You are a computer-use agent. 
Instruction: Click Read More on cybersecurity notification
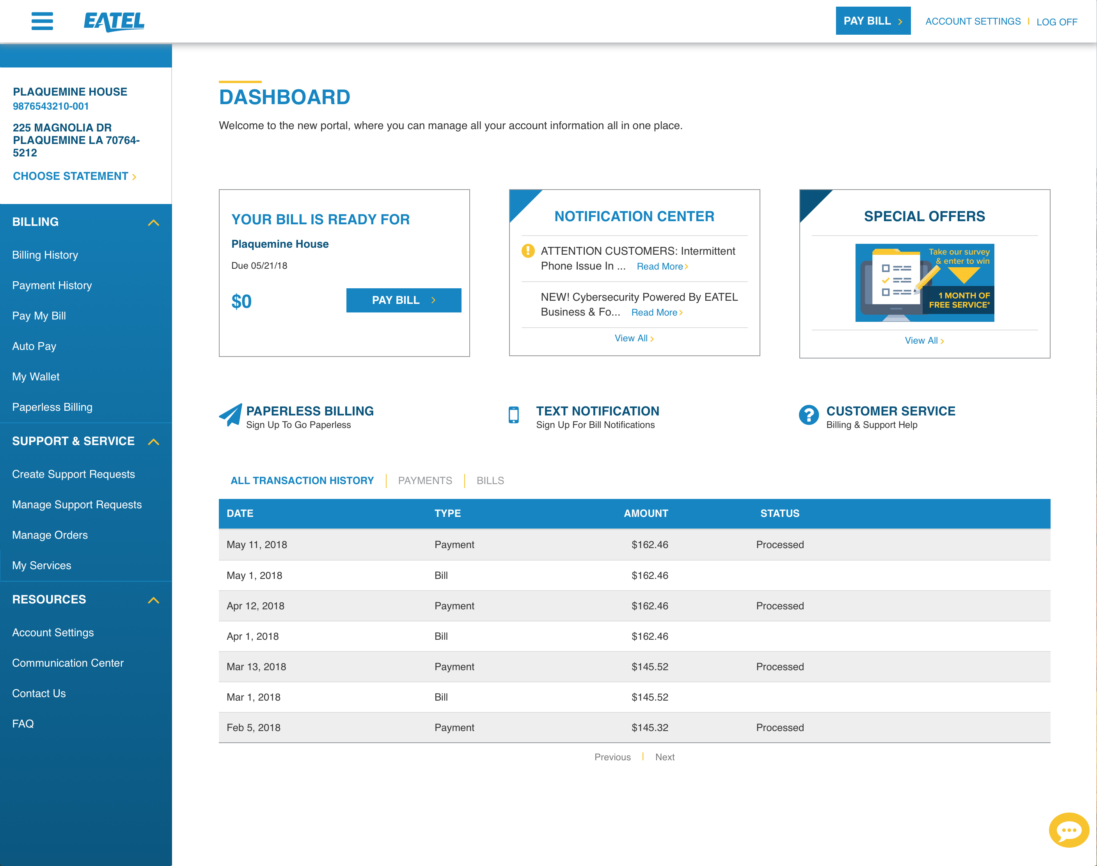[x=655, y=312]
